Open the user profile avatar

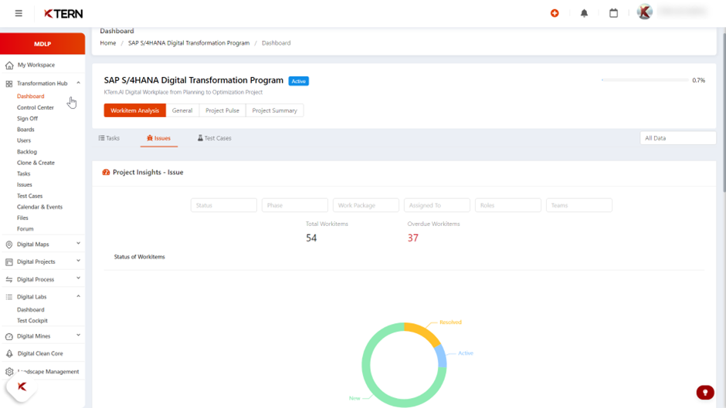point(644,12)
